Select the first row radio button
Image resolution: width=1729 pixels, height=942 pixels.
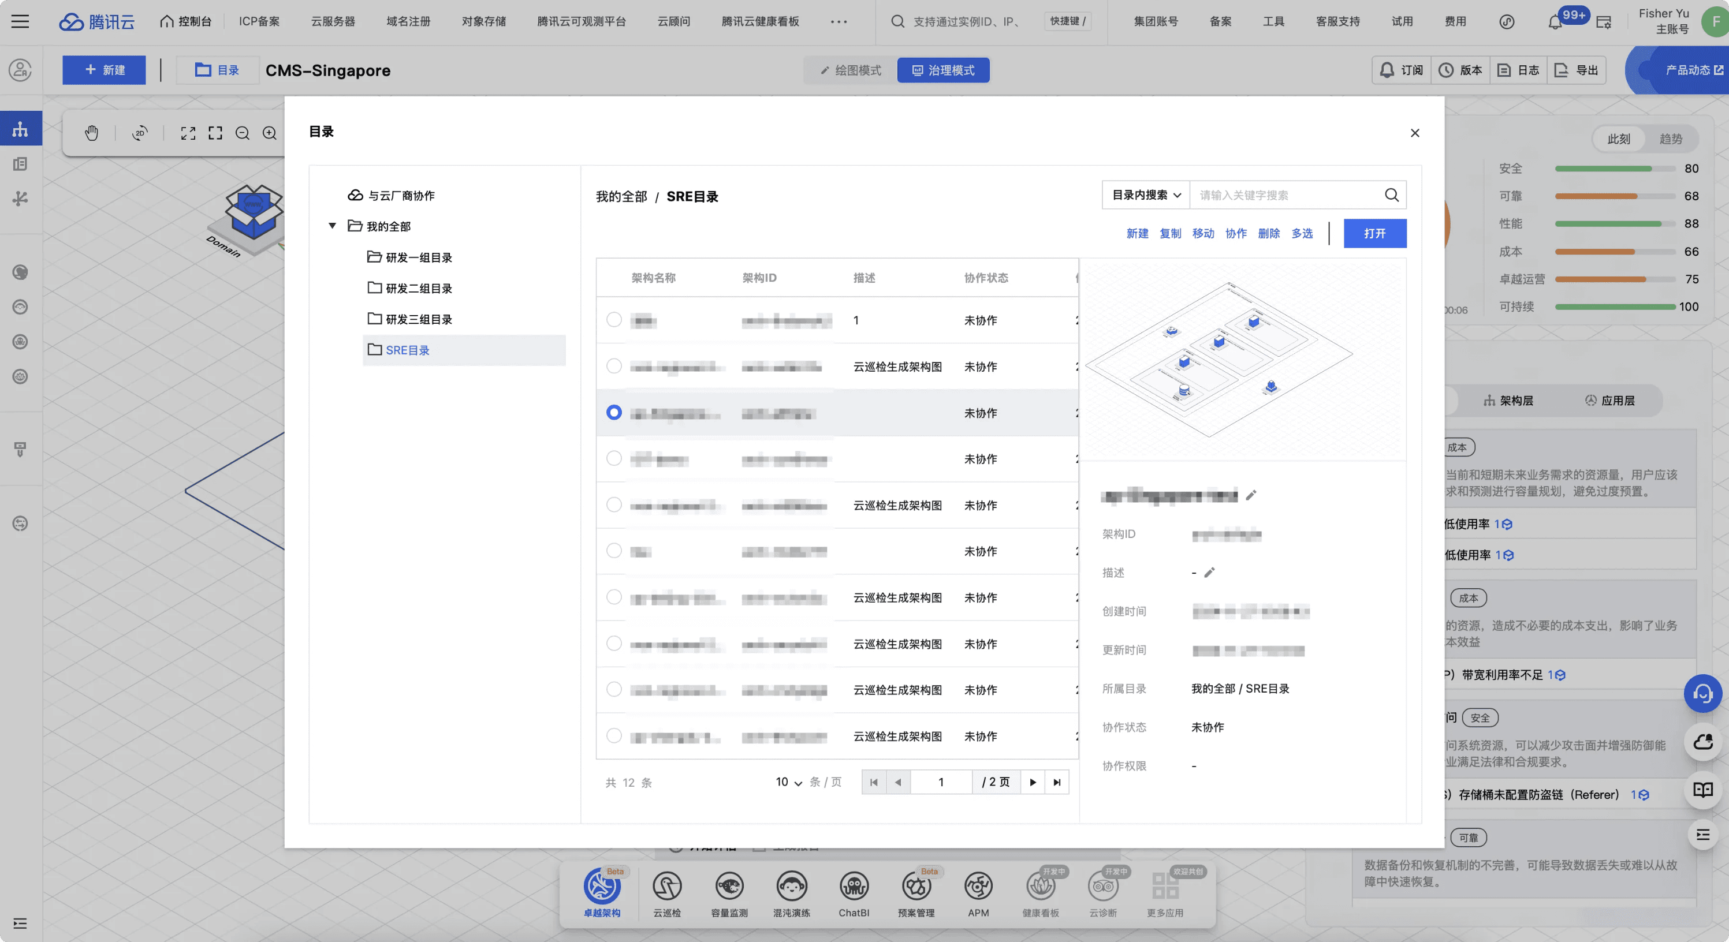tap(613, 320)
